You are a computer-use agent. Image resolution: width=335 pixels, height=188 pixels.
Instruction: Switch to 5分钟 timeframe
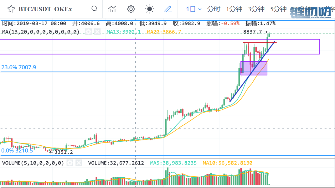pos(278,9)
